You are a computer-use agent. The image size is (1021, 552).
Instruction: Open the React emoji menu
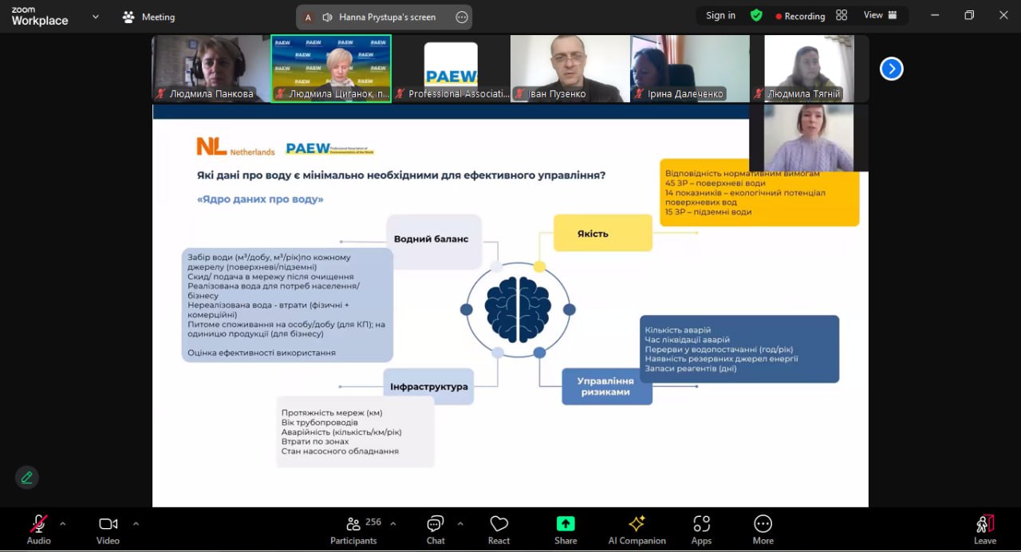499,530
